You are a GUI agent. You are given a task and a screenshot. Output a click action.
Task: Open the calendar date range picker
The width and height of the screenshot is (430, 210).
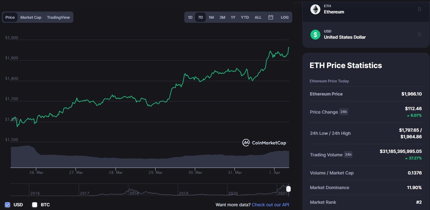pyautogui.click(x=271, y=17)
